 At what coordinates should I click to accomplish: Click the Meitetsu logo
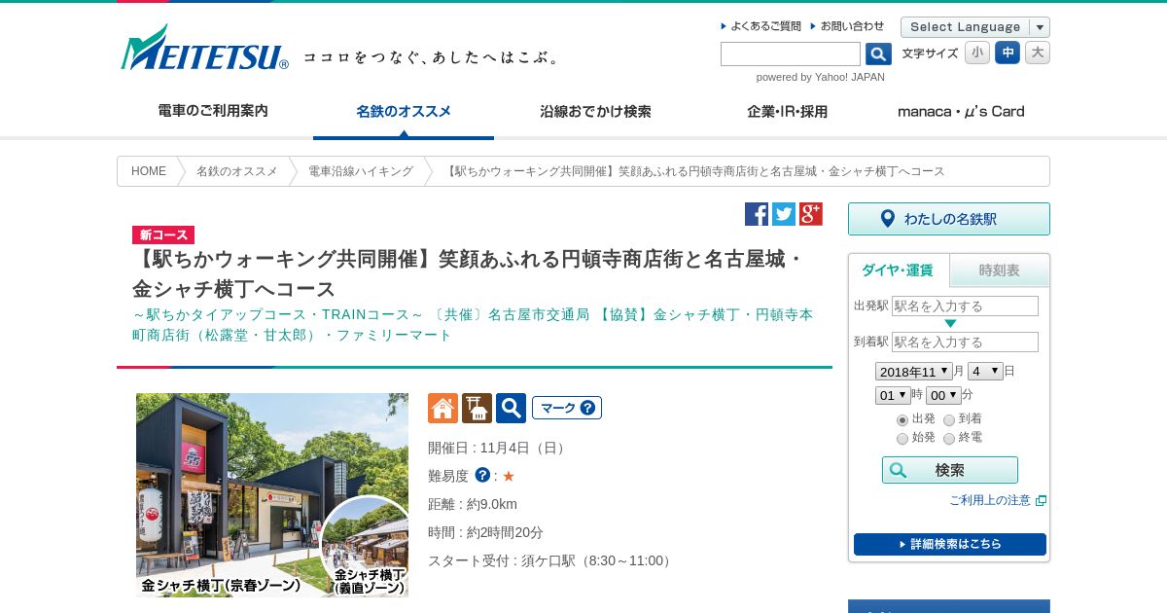(x=204, y=48)
